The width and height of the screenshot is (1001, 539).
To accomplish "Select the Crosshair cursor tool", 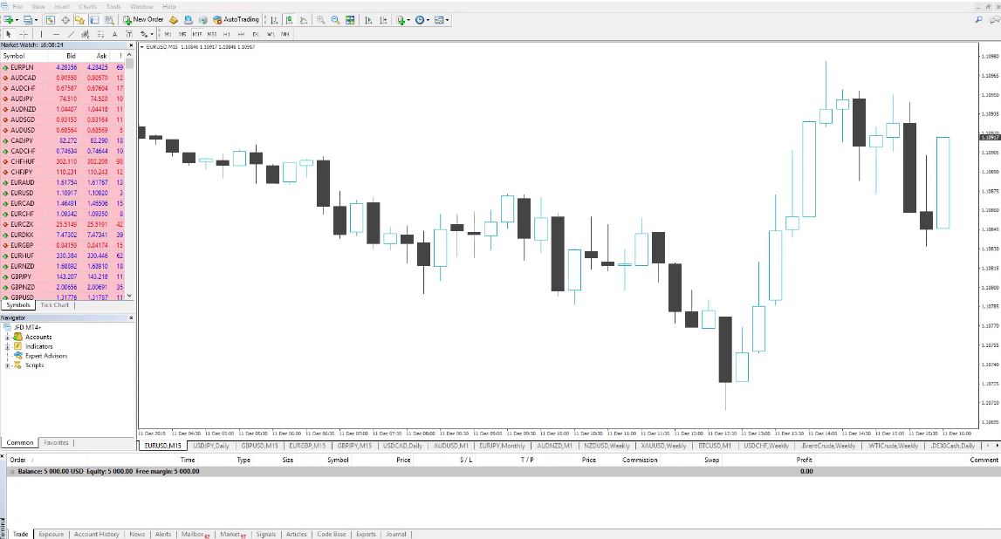I will pyautogui.click(x=24, y=34).
